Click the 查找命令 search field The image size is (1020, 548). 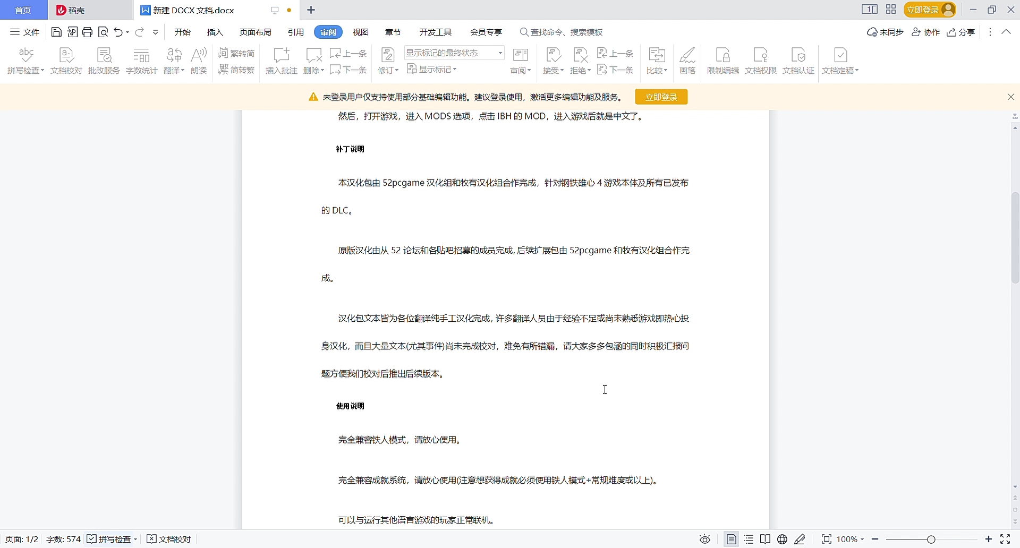[562, 32]
